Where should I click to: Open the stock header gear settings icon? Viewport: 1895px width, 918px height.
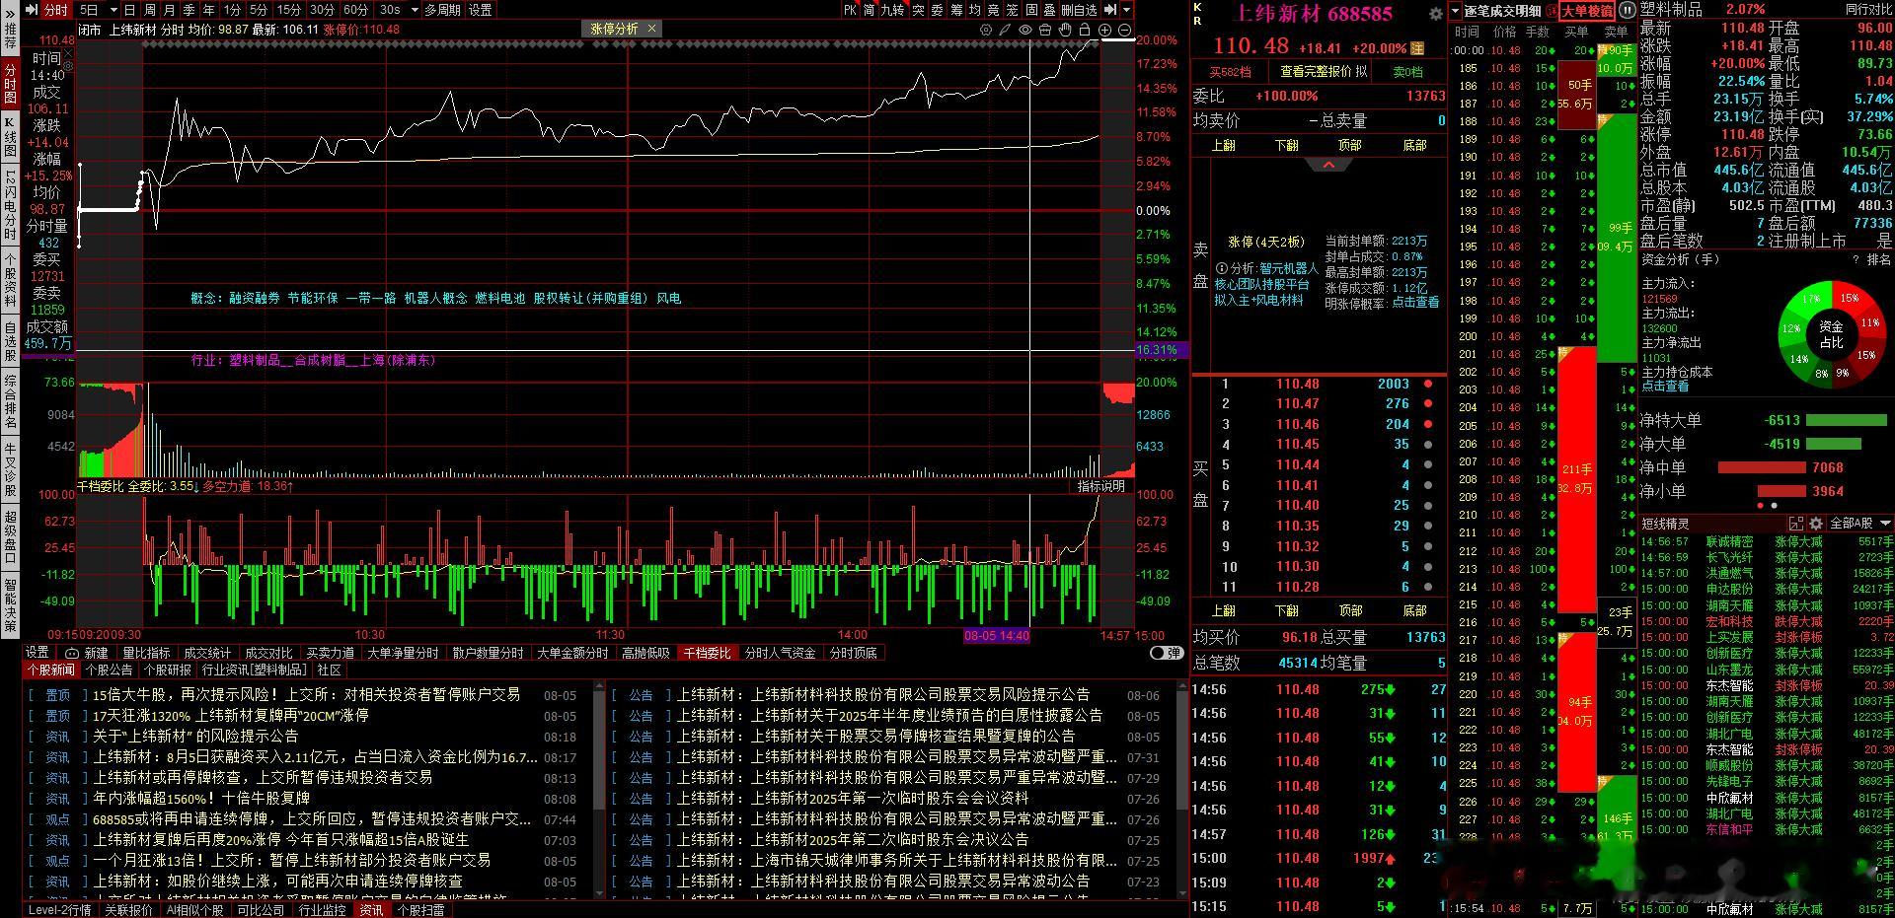1435,14
